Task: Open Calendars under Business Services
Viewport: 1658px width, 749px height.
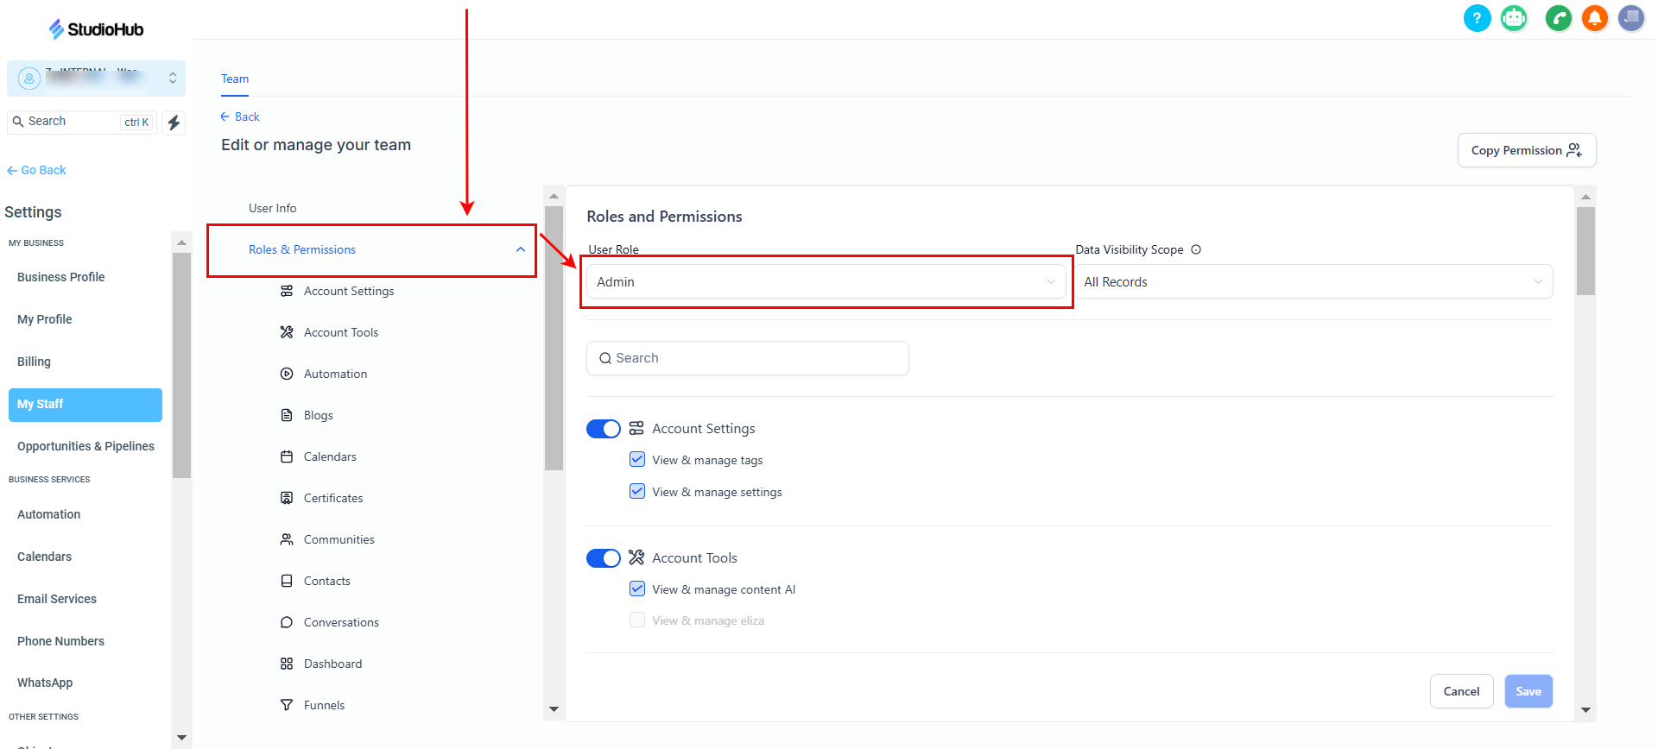Action: pyautogui.click(x=44, y=557)
